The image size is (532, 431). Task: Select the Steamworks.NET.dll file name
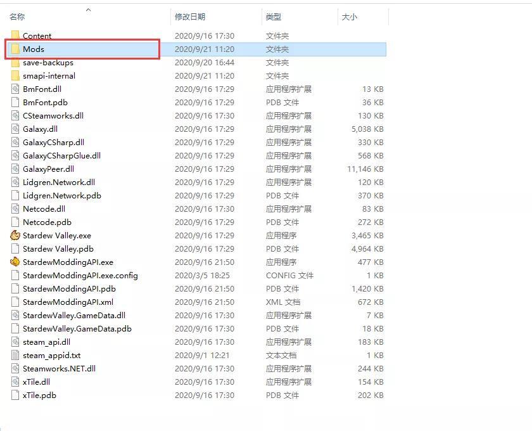click(x=60, y=368)
